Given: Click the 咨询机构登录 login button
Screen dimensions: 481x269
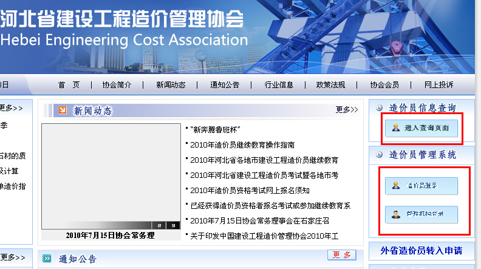Looking at the screenshot, I should click(421, 214).
